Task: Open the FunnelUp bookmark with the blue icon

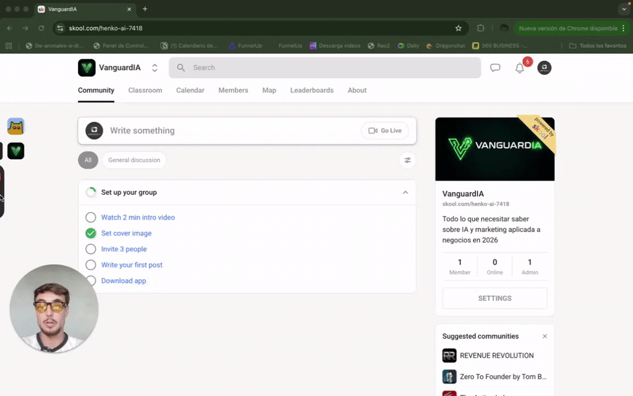Action: 245,46
